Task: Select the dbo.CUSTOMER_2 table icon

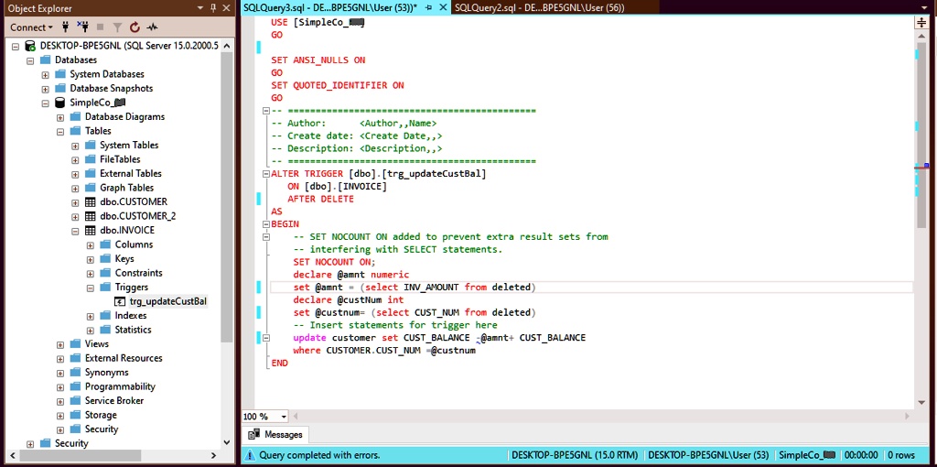Action: (91, 216)
